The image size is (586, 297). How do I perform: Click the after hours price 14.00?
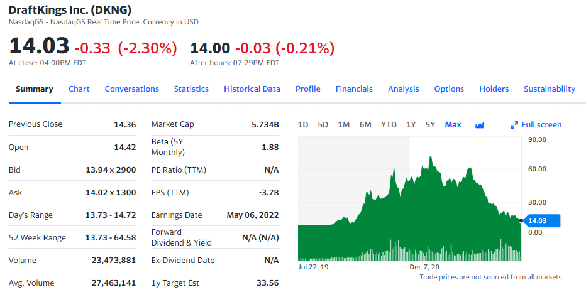click(210, 48)
